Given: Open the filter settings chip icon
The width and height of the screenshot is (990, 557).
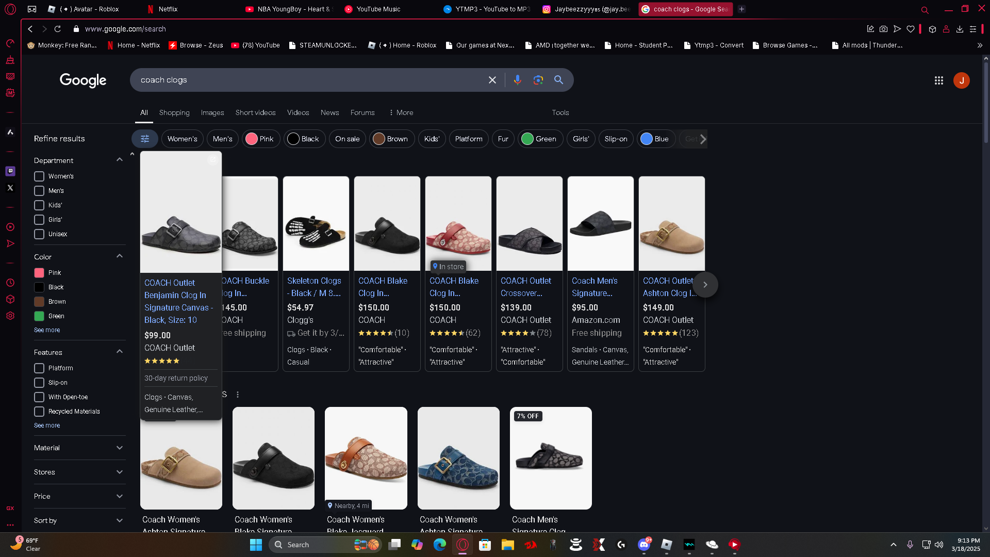Looking at the screenshot, I should click(x=145, y=139).
